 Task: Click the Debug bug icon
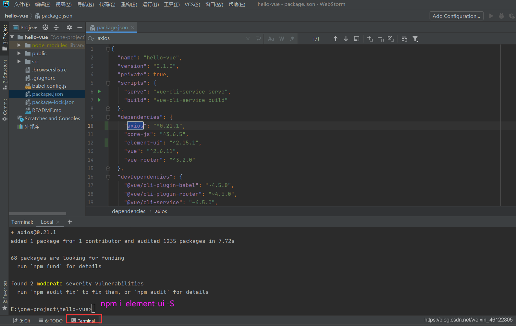pos(501,16)
